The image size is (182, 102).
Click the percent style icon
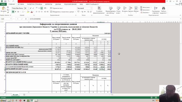pos(82,12)
